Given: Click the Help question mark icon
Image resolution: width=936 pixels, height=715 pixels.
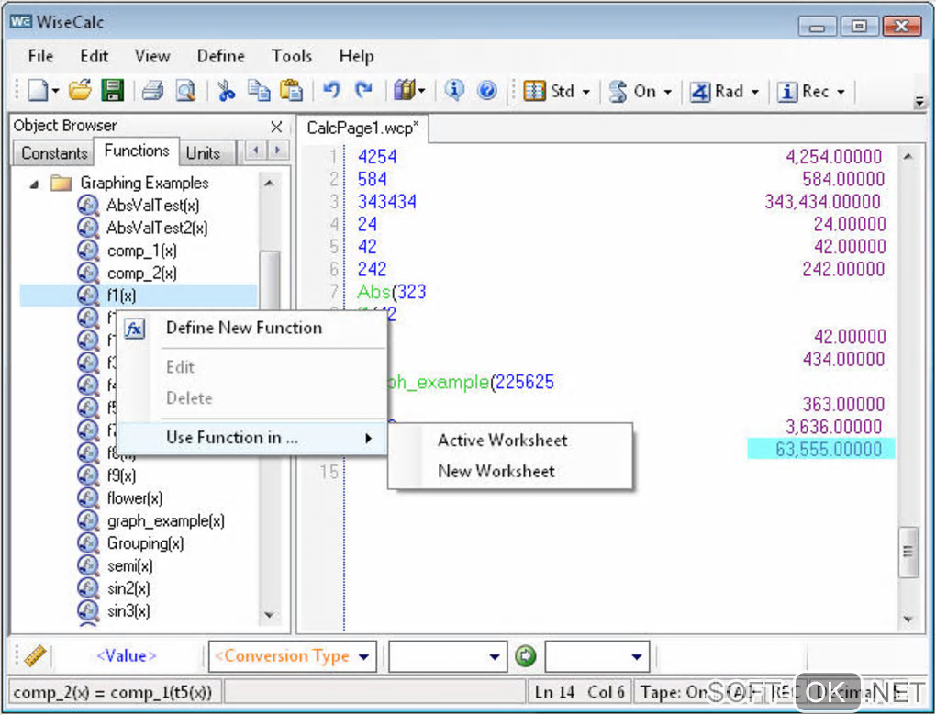Looking at the screenshot, I should tap(487, 91).
